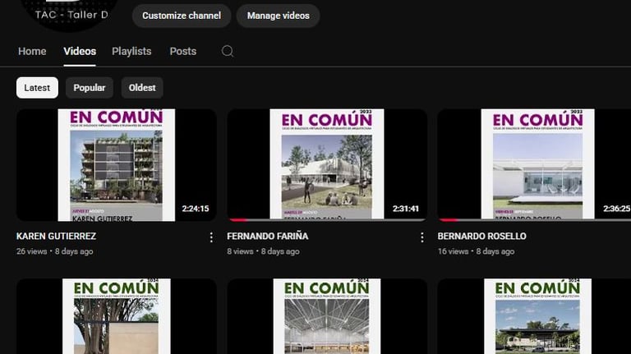Open the FERNANDO FARIÑA video thumbnail

pos(327,165)
